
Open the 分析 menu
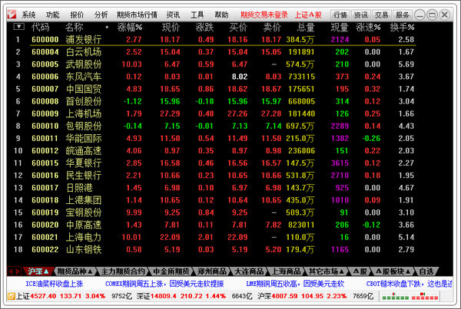(101, 15)
